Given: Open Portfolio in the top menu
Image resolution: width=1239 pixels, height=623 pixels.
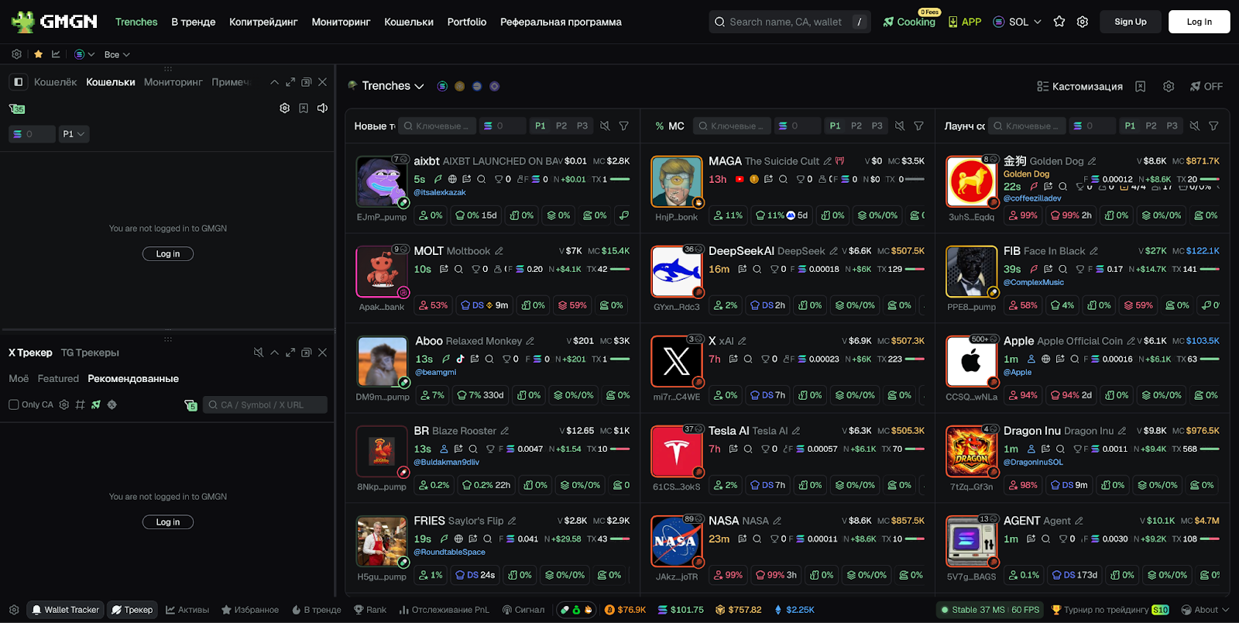Looking at the screenshot, I should pyautogui.click(x=467, y=22).
